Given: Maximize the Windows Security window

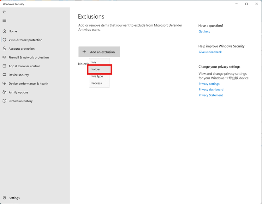Looking at the screenshot, I should click(x=247, y=4).
